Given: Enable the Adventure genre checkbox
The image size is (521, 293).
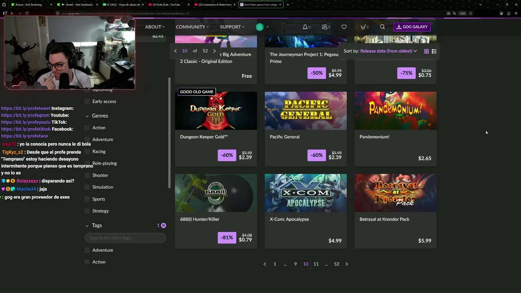Looking at the screenshot, I should point(87,140).
